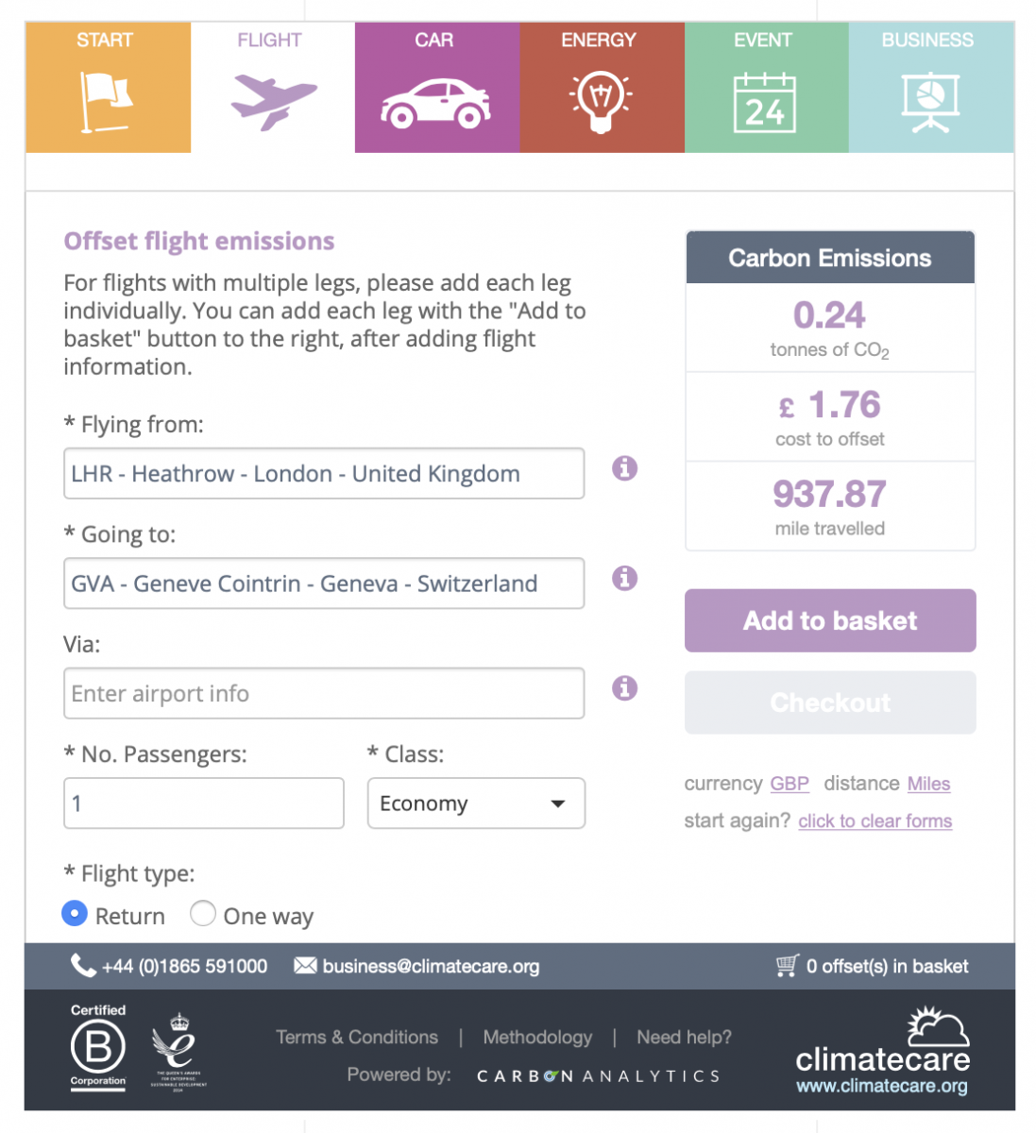Change distance unit via Miles link

coord(928,784)
